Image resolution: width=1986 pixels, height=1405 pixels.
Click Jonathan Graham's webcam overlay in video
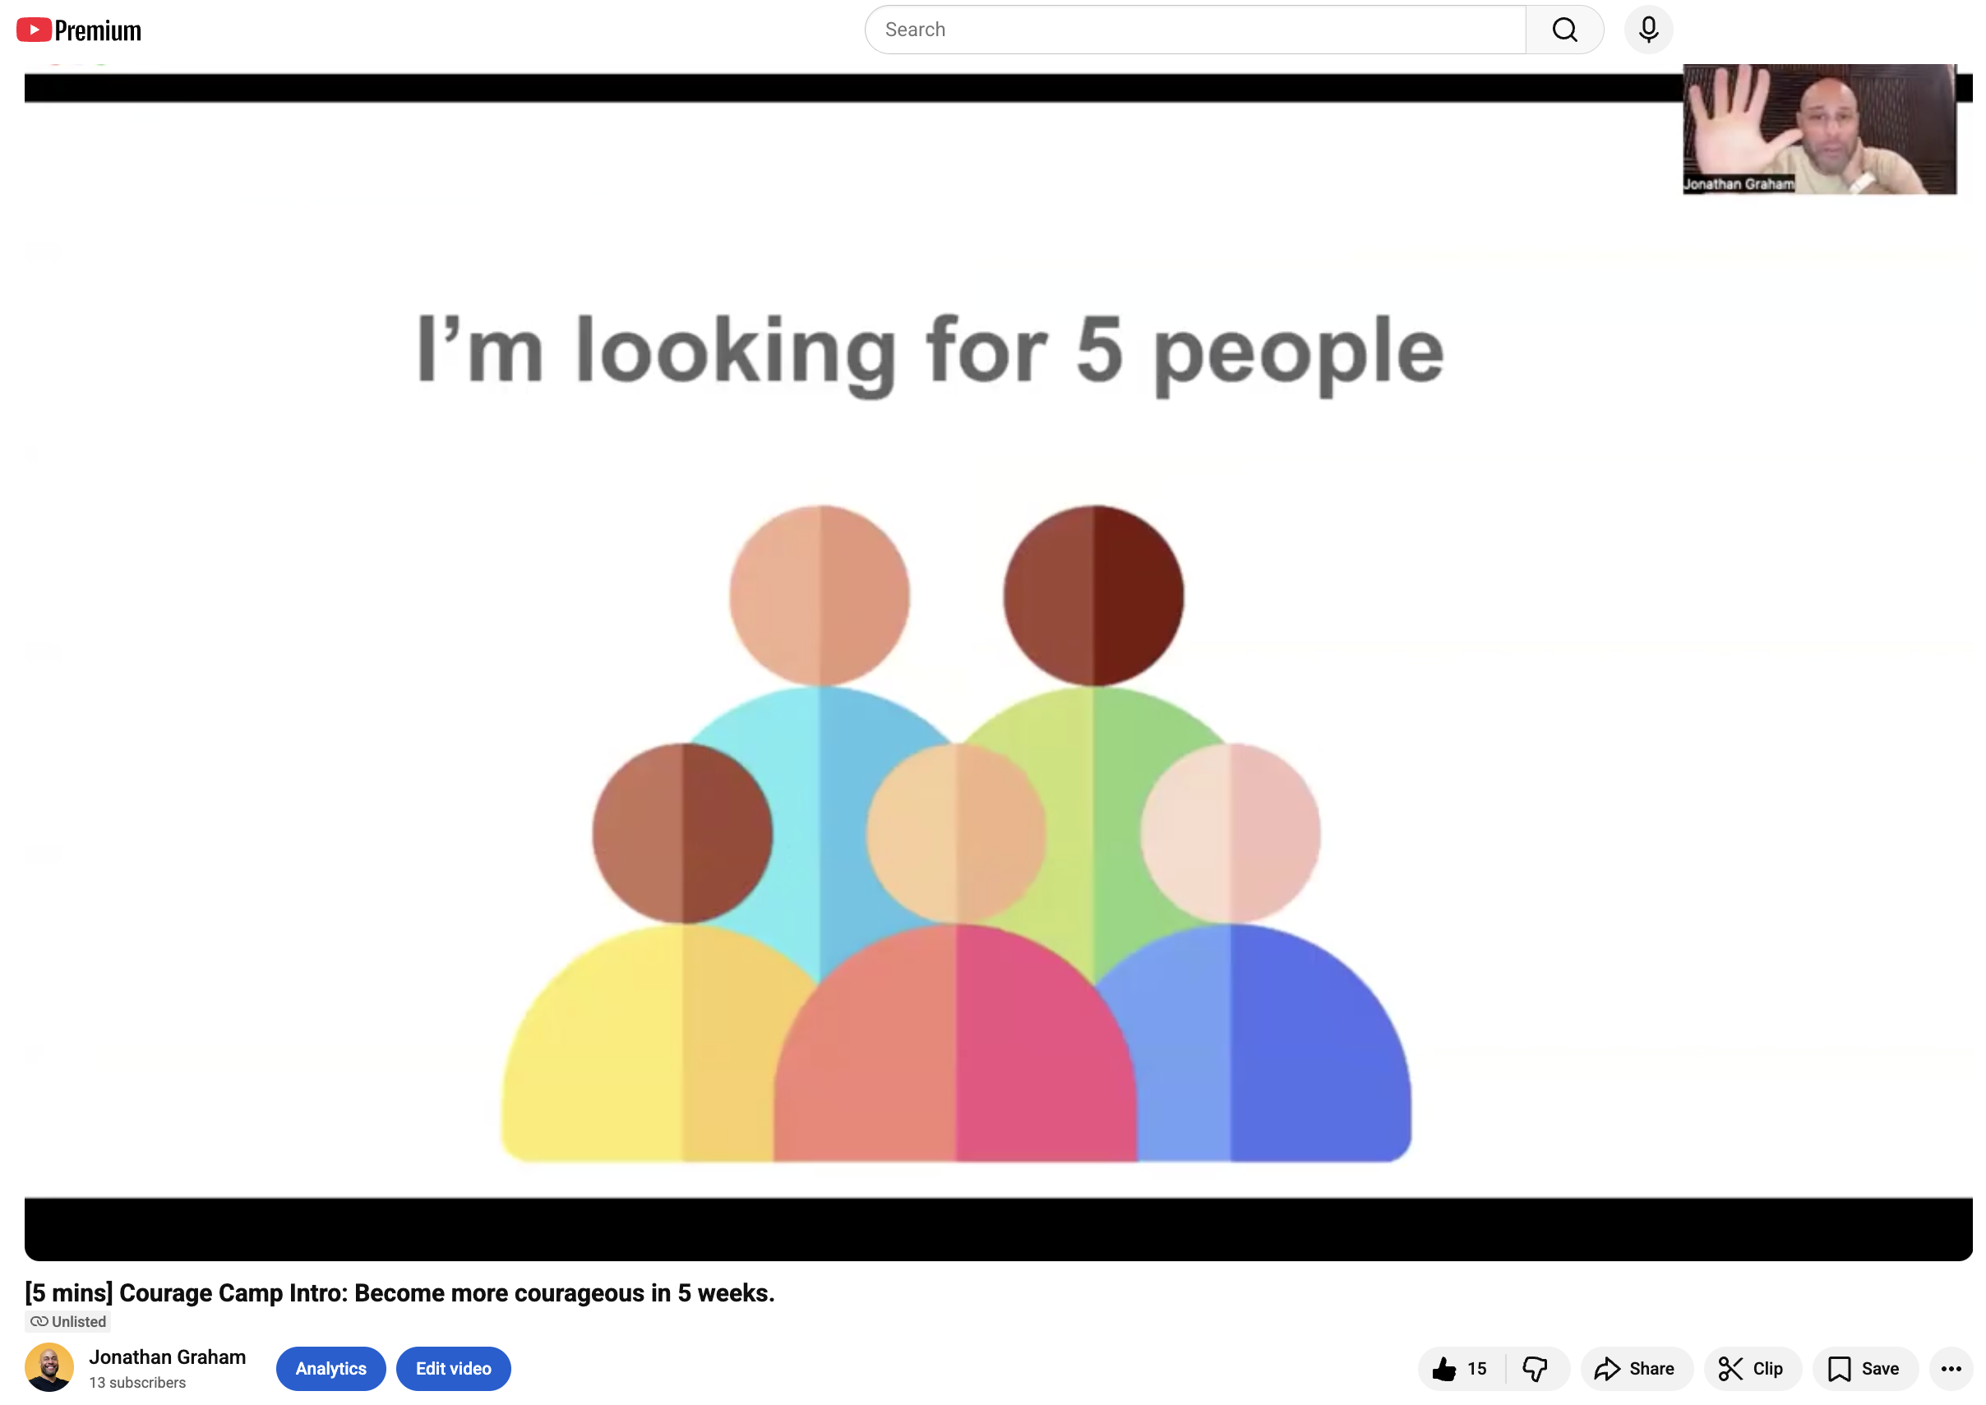tap(1818, 130)
